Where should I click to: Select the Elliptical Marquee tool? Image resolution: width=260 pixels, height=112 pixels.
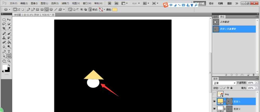tap(4, 20)
